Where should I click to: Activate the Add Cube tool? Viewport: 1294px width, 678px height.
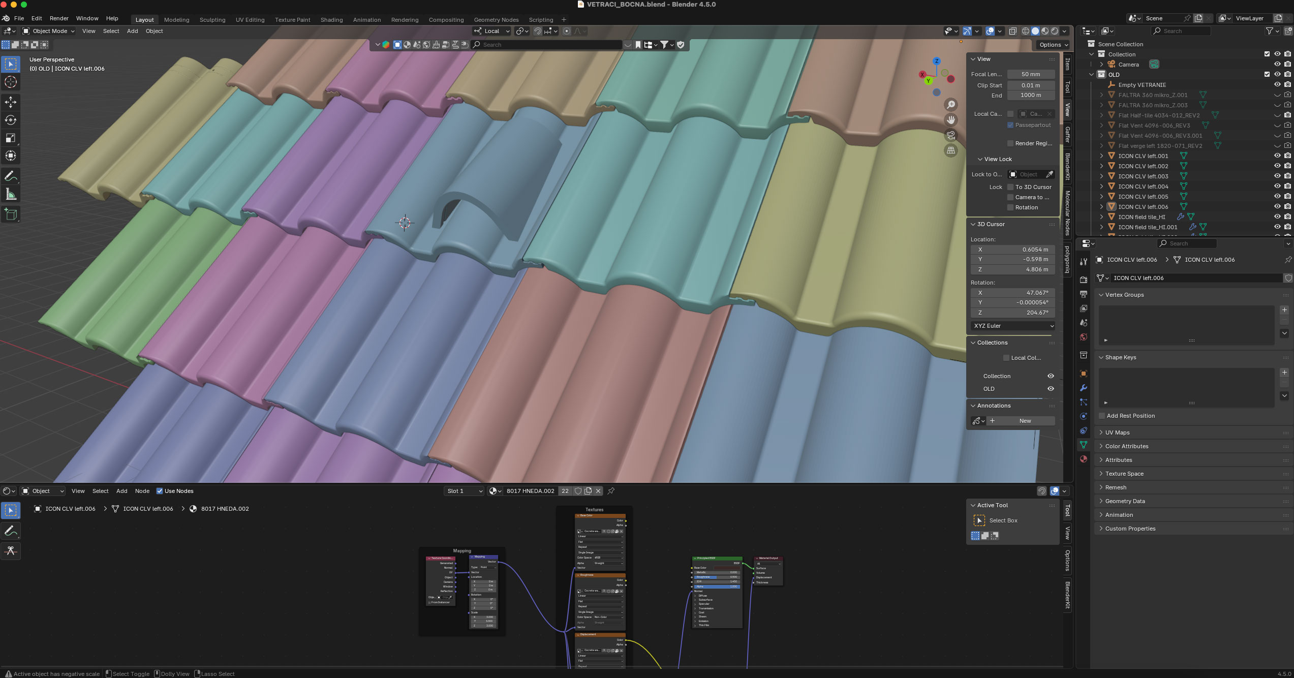[11, 214]
